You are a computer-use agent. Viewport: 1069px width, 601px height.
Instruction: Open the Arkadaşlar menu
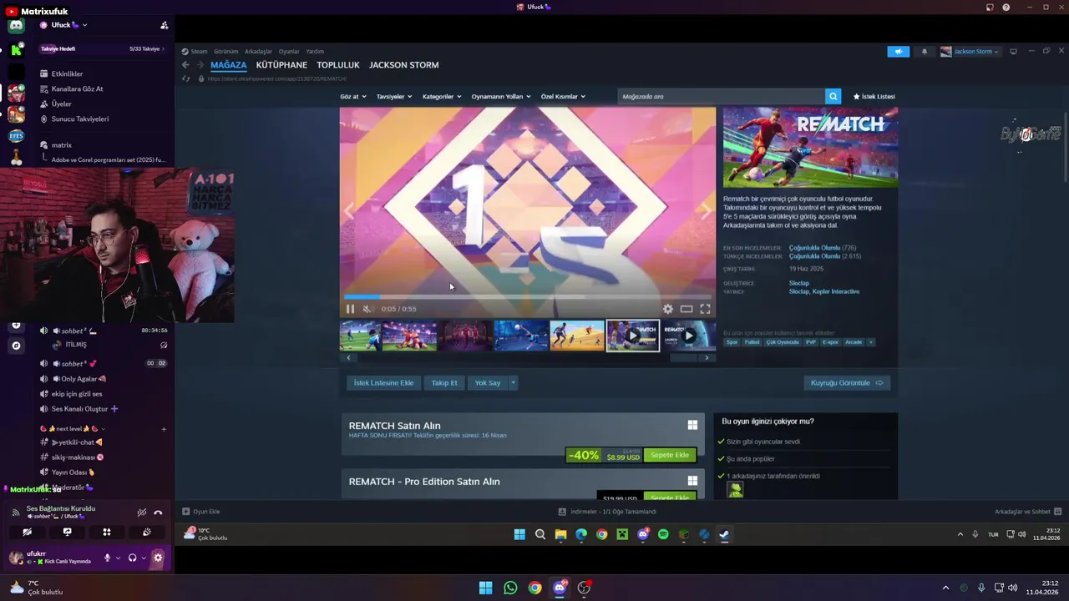pyautogui.click(x=258, y=51)
